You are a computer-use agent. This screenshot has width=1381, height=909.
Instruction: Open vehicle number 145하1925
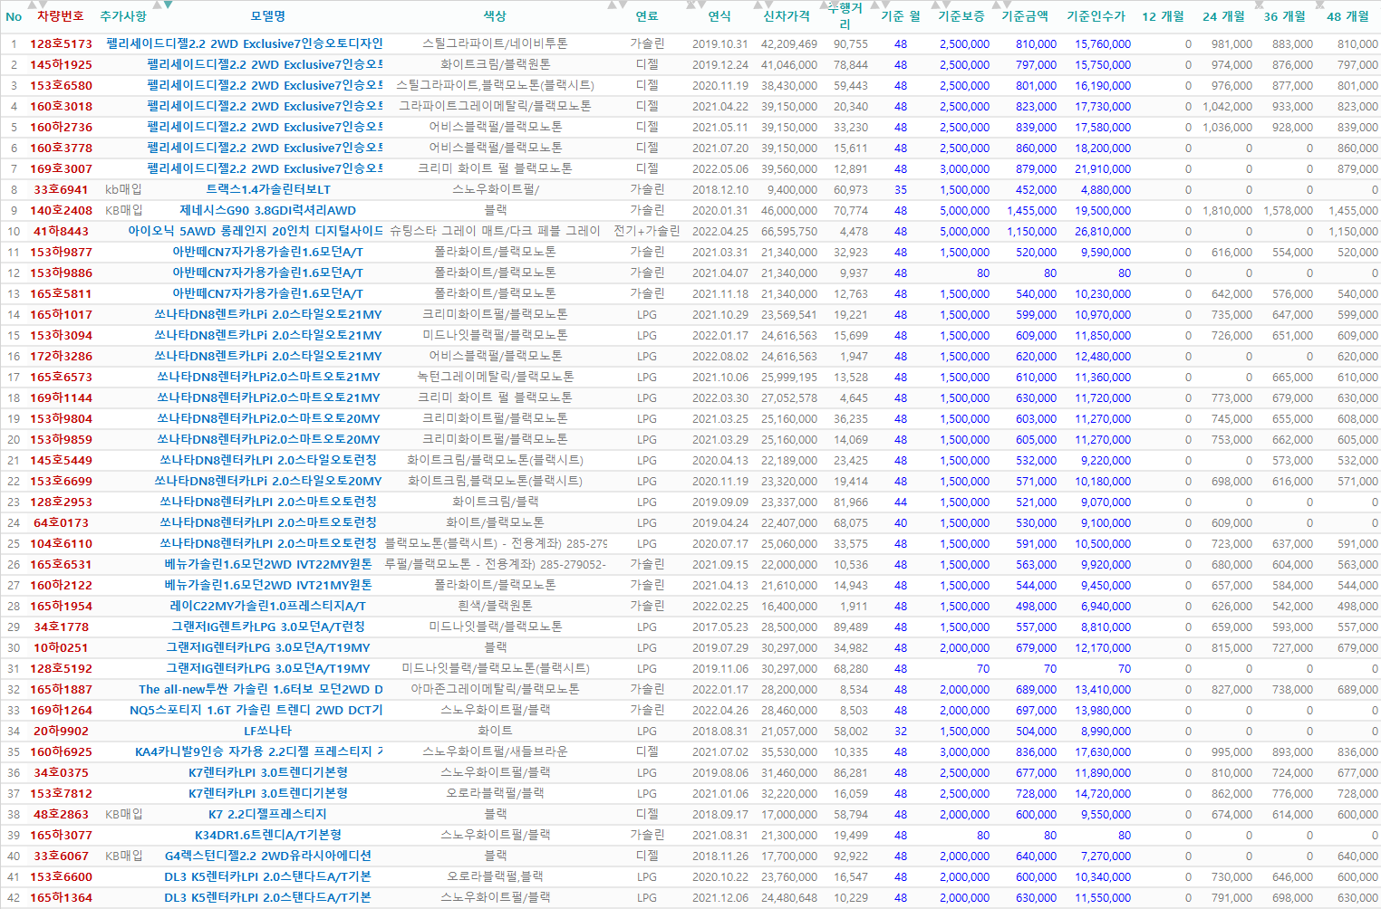click(61, 64)
